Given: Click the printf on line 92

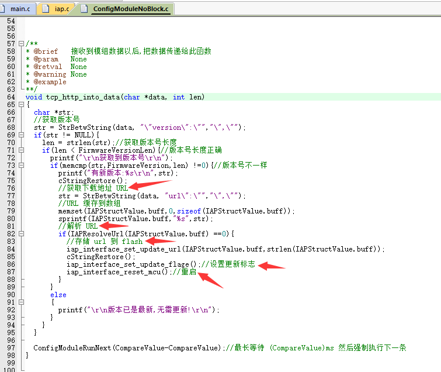Looking at the screenshot, I should (70, 310).
